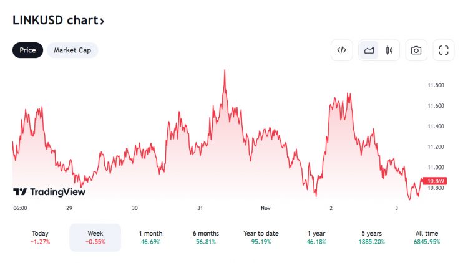This screenshot has height=263, width=468.
Task: Click the Nov marker on time axis
Action: coord(266,208)
